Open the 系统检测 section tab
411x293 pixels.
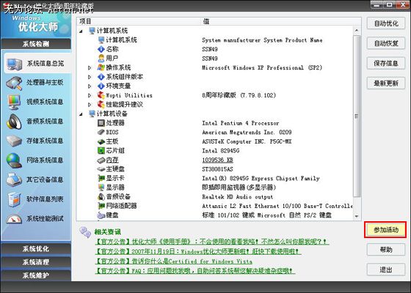(x=36, y=44)
